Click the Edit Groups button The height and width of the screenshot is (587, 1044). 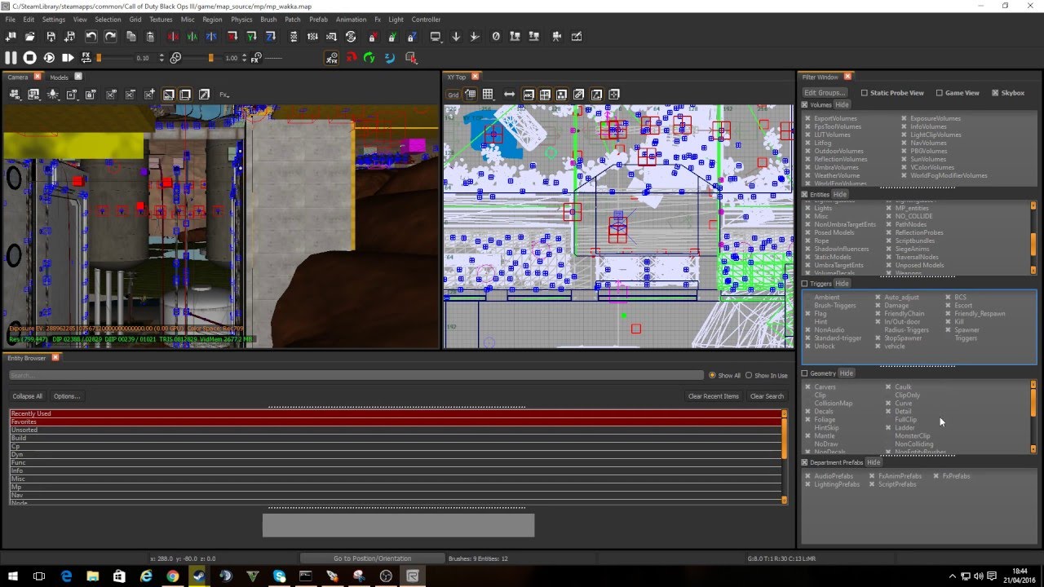point(825,93)
